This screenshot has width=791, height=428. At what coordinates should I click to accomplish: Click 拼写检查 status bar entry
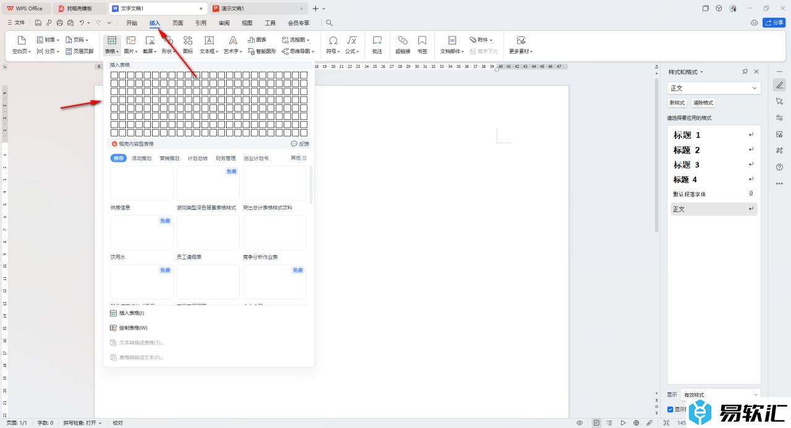click(82, 423)
